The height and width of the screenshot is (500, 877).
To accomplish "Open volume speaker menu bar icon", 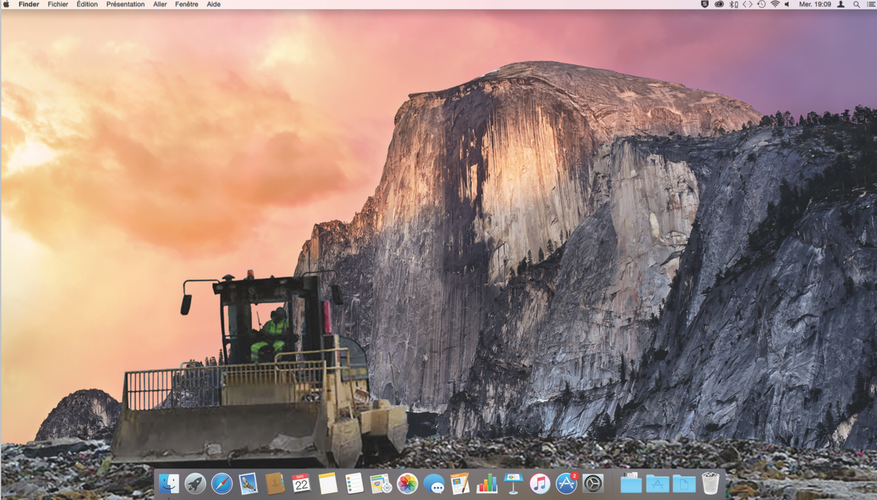I will click(787, 4).
